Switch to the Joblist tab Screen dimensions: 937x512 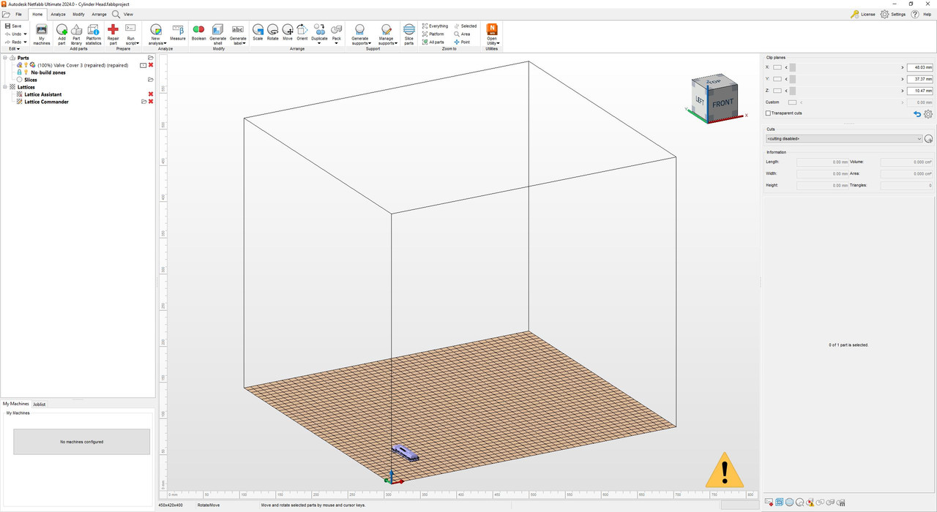click(40, 404)
